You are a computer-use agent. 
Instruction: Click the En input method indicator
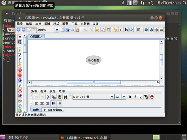pyautogui.click(x=135, y=3)
